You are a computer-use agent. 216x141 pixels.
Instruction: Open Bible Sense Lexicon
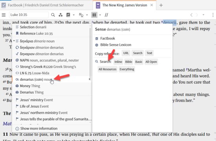click(x=115, y=45)
